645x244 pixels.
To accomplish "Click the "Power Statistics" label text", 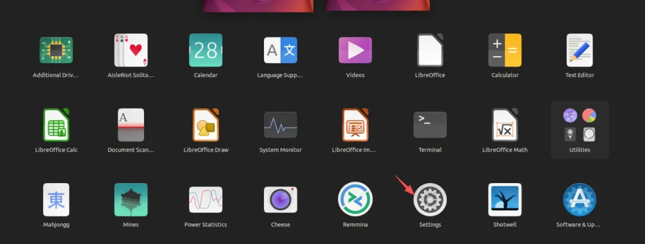I will point(205,225).
